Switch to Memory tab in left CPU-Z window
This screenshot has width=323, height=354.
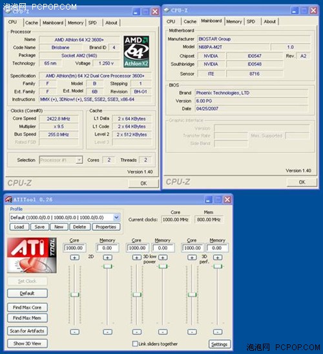pos(76,23)
